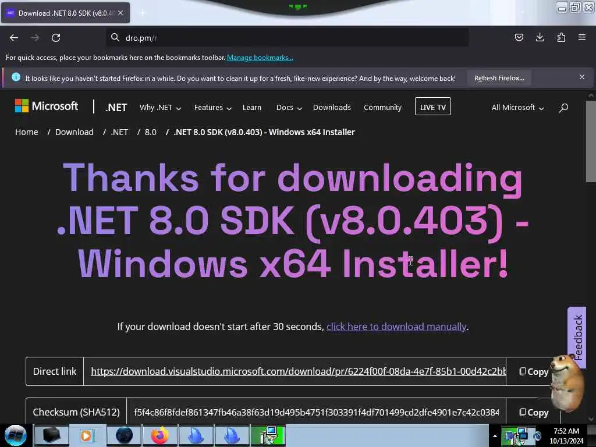
Task: Click the 'Thanks for downloading' heading
Action: point(293,221)
